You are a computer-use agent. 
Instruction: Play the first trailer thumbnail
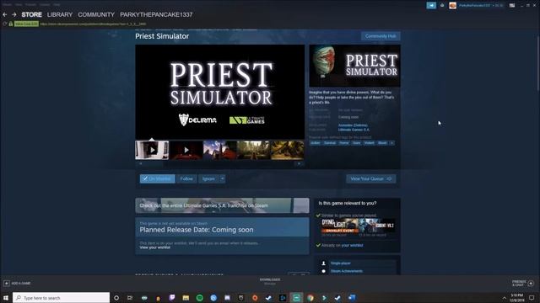point(152,150)
